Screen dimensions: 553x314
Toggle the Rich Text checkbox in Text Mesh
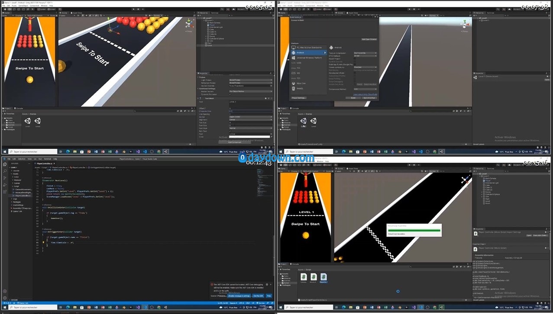click(x=230, y=131)
